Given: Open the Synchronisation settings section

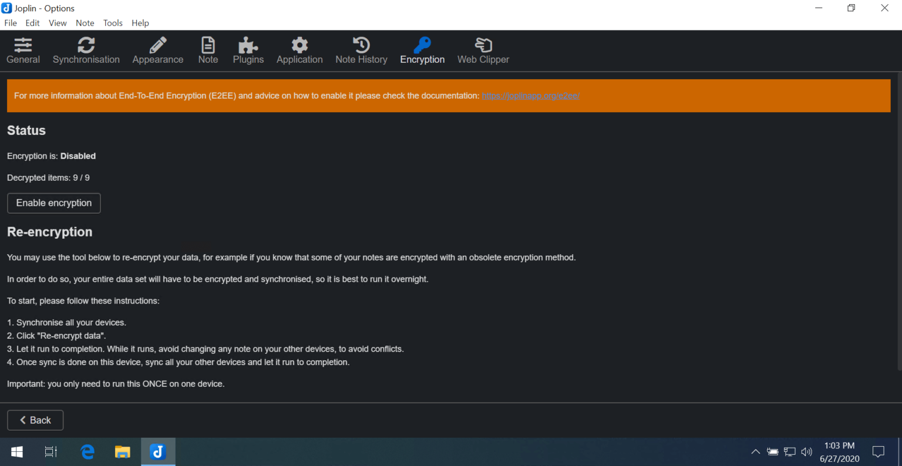Looking at the screenshot, I should (x=86, y=50).
